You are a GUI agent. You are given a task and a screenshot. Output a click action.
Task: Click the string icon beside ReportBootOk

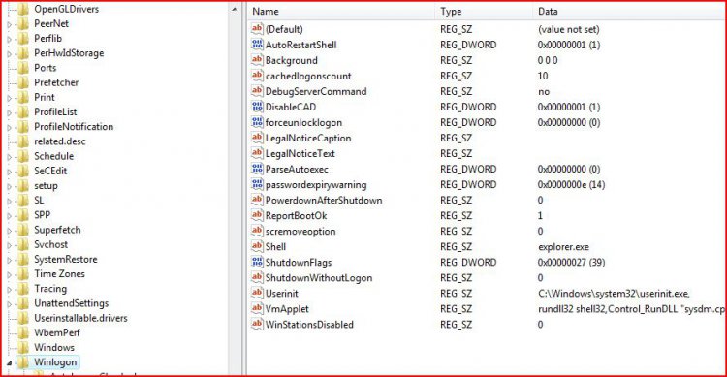[257, 215]
